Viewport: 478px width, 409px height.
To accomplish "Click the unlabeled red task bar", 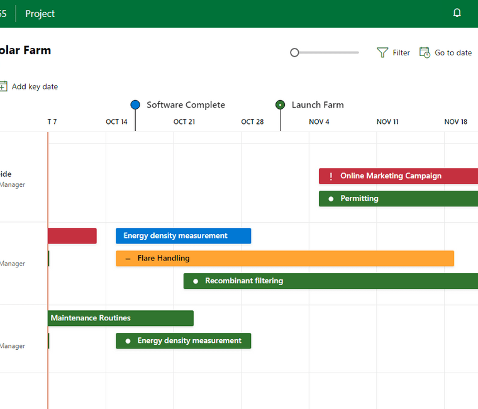I will [x=72, y=236].
